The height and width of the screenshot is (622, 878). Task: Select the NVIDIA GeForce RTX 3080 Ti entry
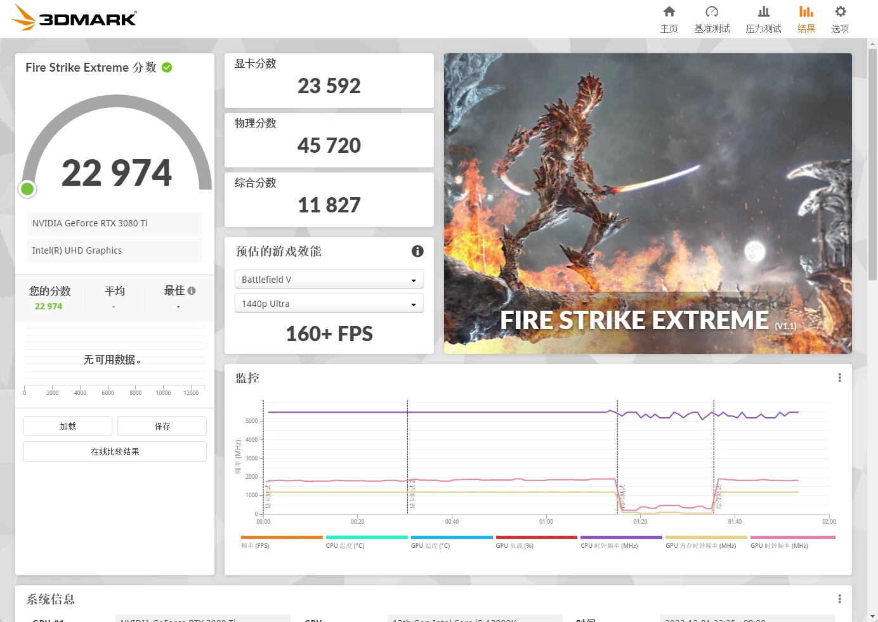pyautogui.click(x=114, y=223)
